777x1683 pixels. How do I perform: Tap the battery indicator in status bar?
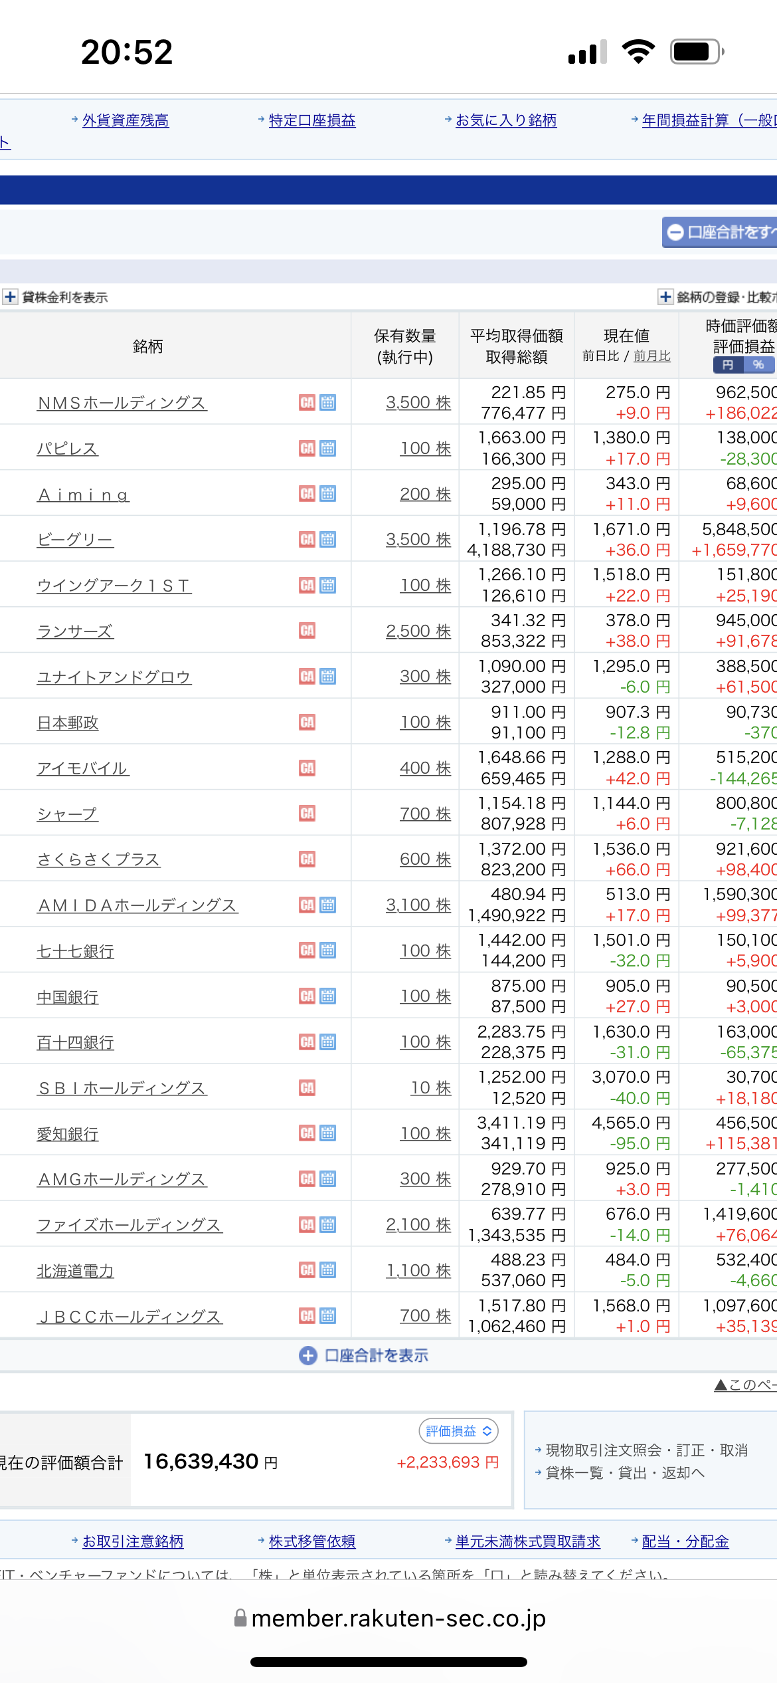[x=697, y=51]
